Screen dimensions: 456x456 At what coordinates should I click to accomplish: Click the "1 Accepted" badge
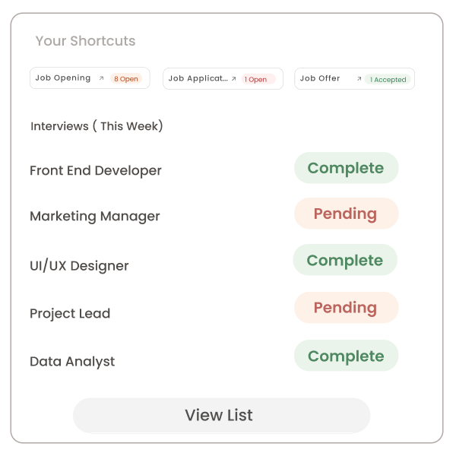pos(388,79)
